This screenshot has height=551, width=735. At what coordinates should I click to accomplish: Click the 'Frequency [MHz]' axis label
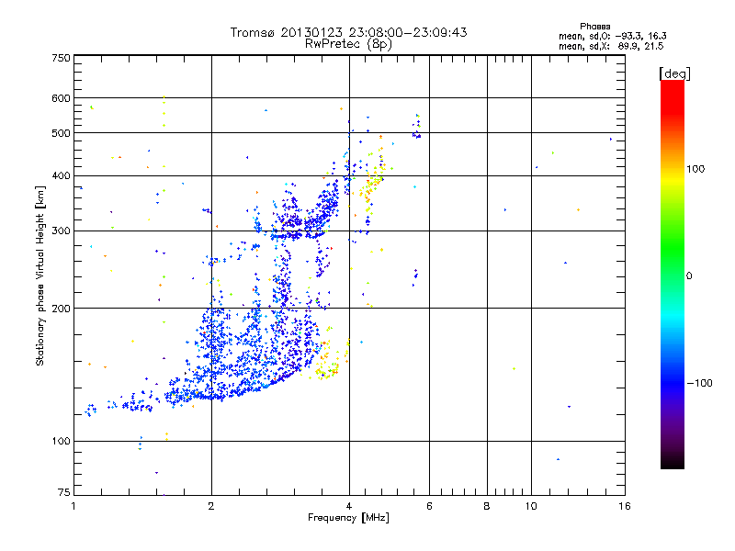tap(348, 518)
